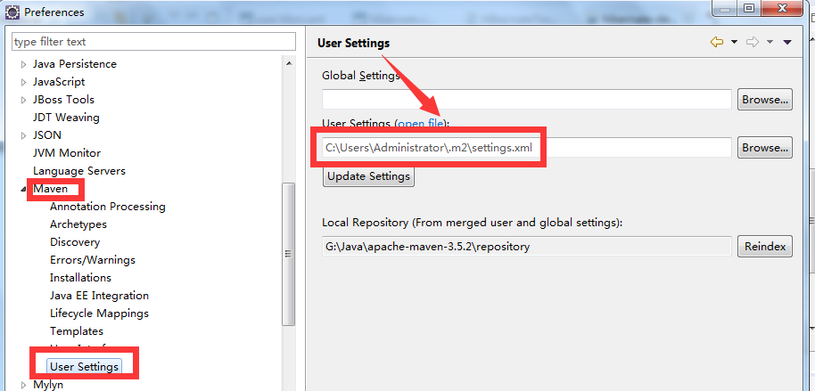
Task: Select Java Persistence in the tree
Action: pos(75,64)
